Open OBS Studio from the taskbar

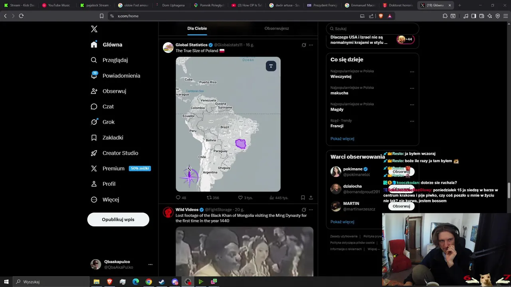[x=188, y=282]
